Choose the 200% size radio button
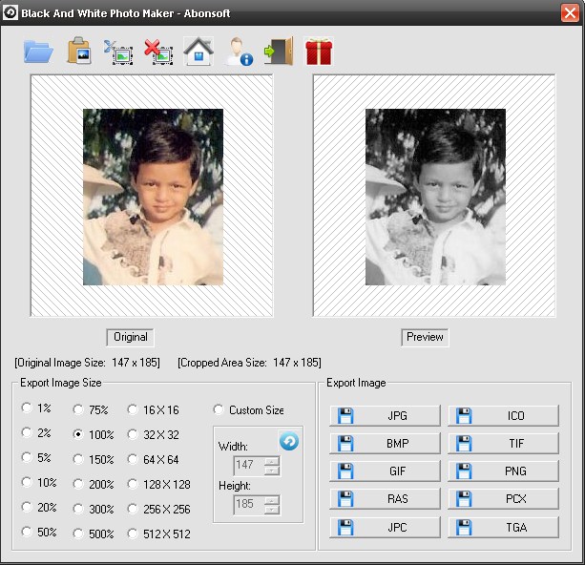Viewport: 585px width, 565px height. [78, 484]
